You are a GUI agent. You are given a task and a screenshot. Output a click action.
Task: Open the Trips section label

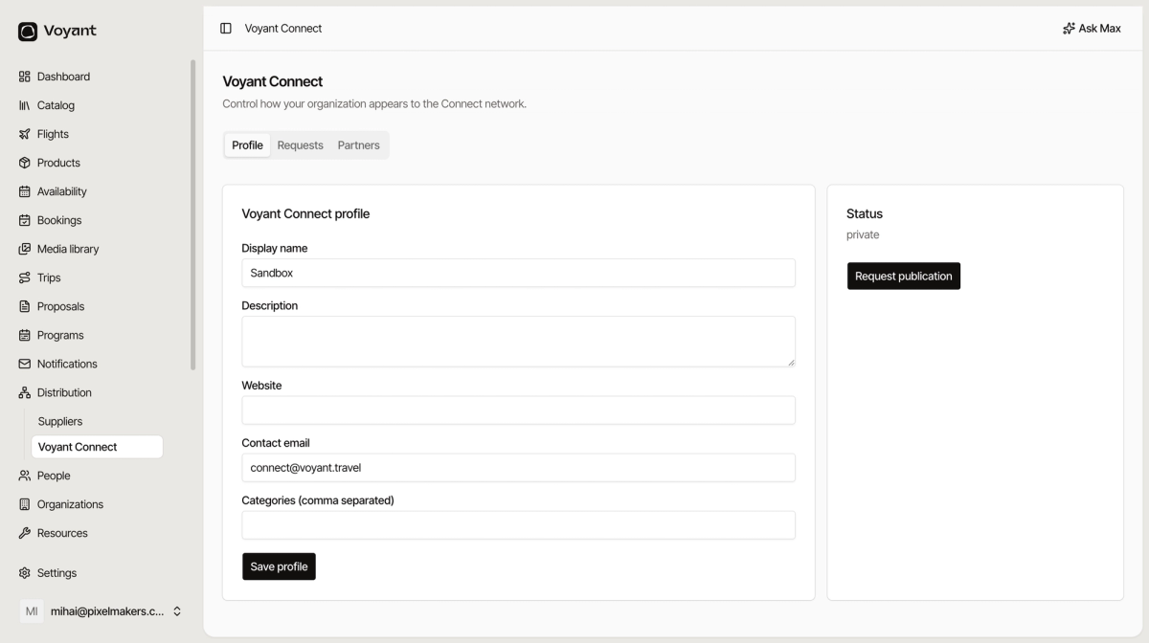(49, 277)
